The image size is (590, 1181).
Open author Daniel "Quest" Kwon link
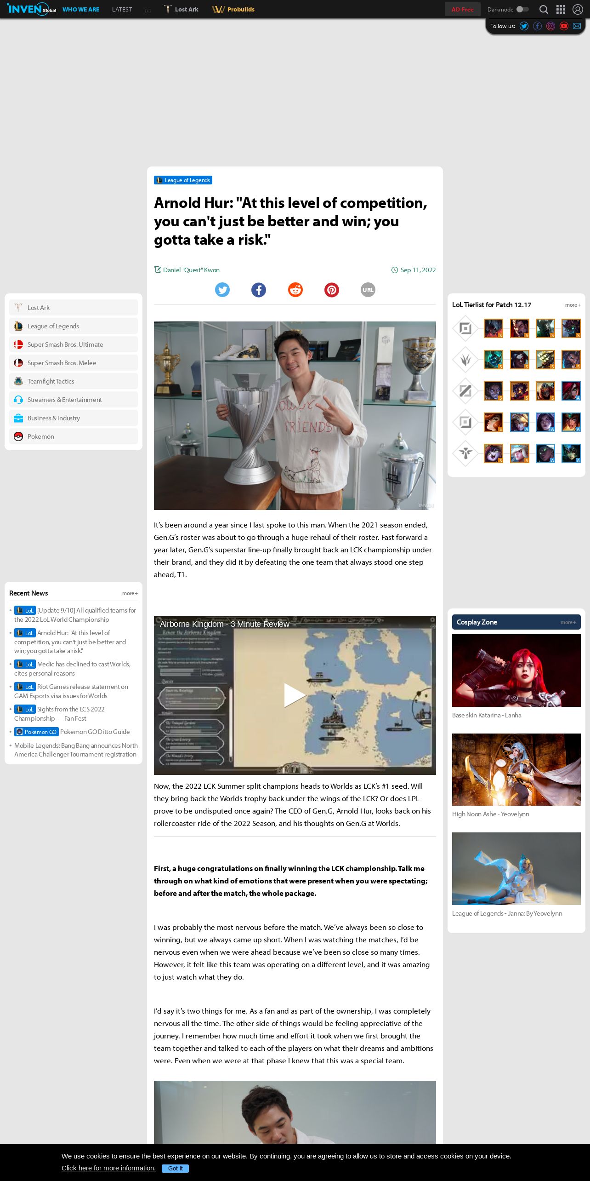[191, 270]
